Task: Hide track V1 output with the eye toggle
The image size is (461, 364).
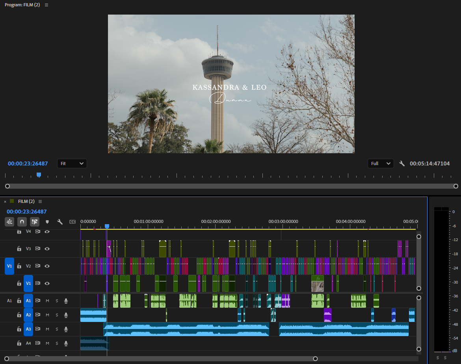Action: pyautogui.click(x=47, y=283)
